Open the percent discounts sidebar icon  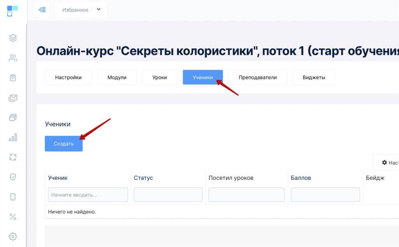[x=13, y=217]
